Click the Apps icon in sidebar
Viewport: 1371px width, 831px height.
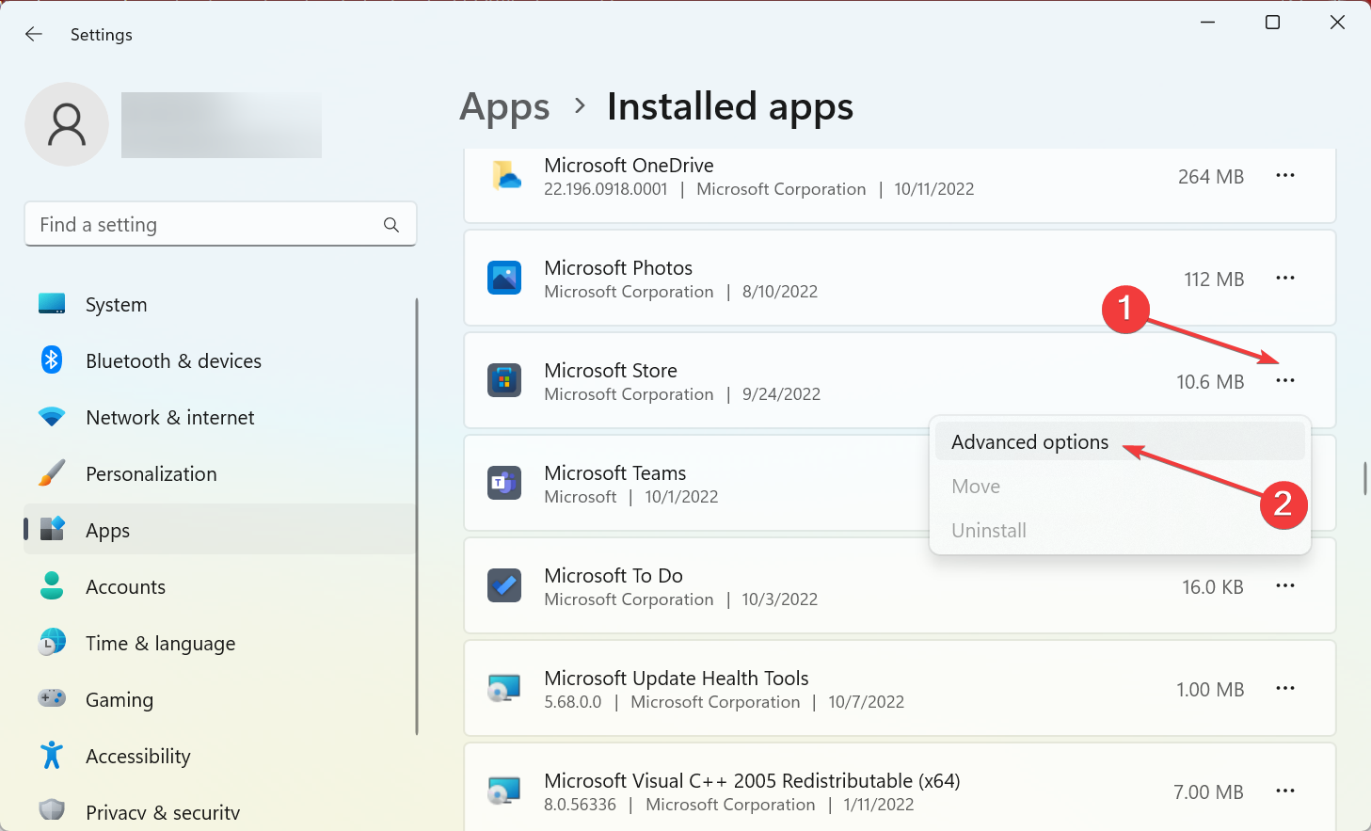pyautogui.click(x=52, y=529)
